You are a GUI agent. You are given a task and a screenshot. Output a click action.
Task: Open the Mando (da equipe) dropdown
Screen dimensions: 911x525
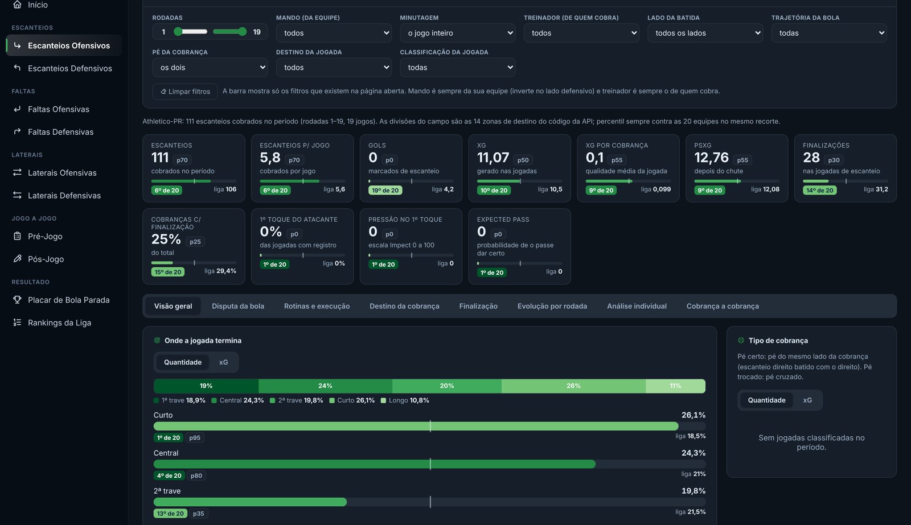click(334, 33)
